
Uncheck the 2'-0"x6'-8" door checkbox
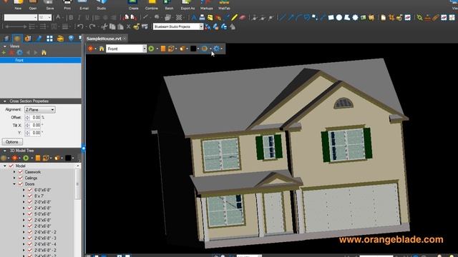pyautogui.click(x=30, y=202)
